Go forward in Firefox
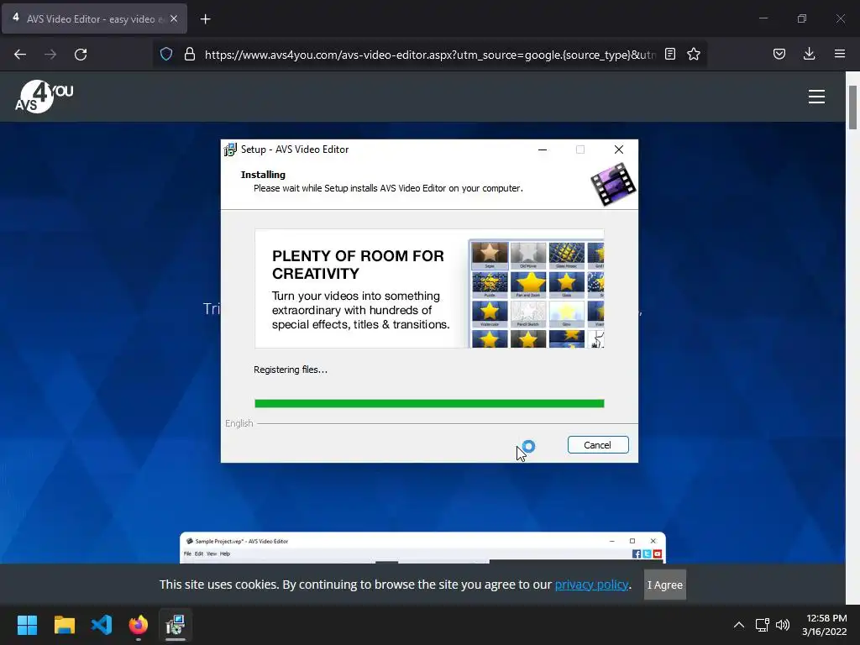 pos(50,55)
